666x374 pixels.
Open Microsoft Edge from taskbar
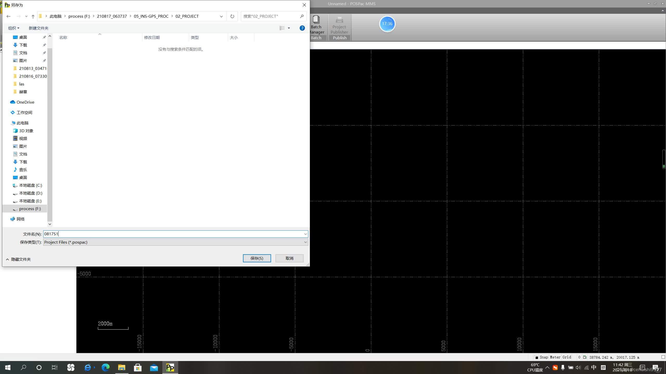105,368
